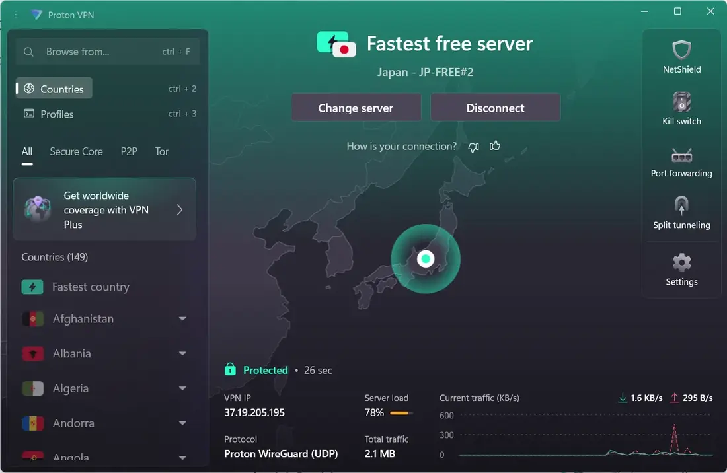
Task: Click the current traffic graph
Action: [x=586, y=434]
